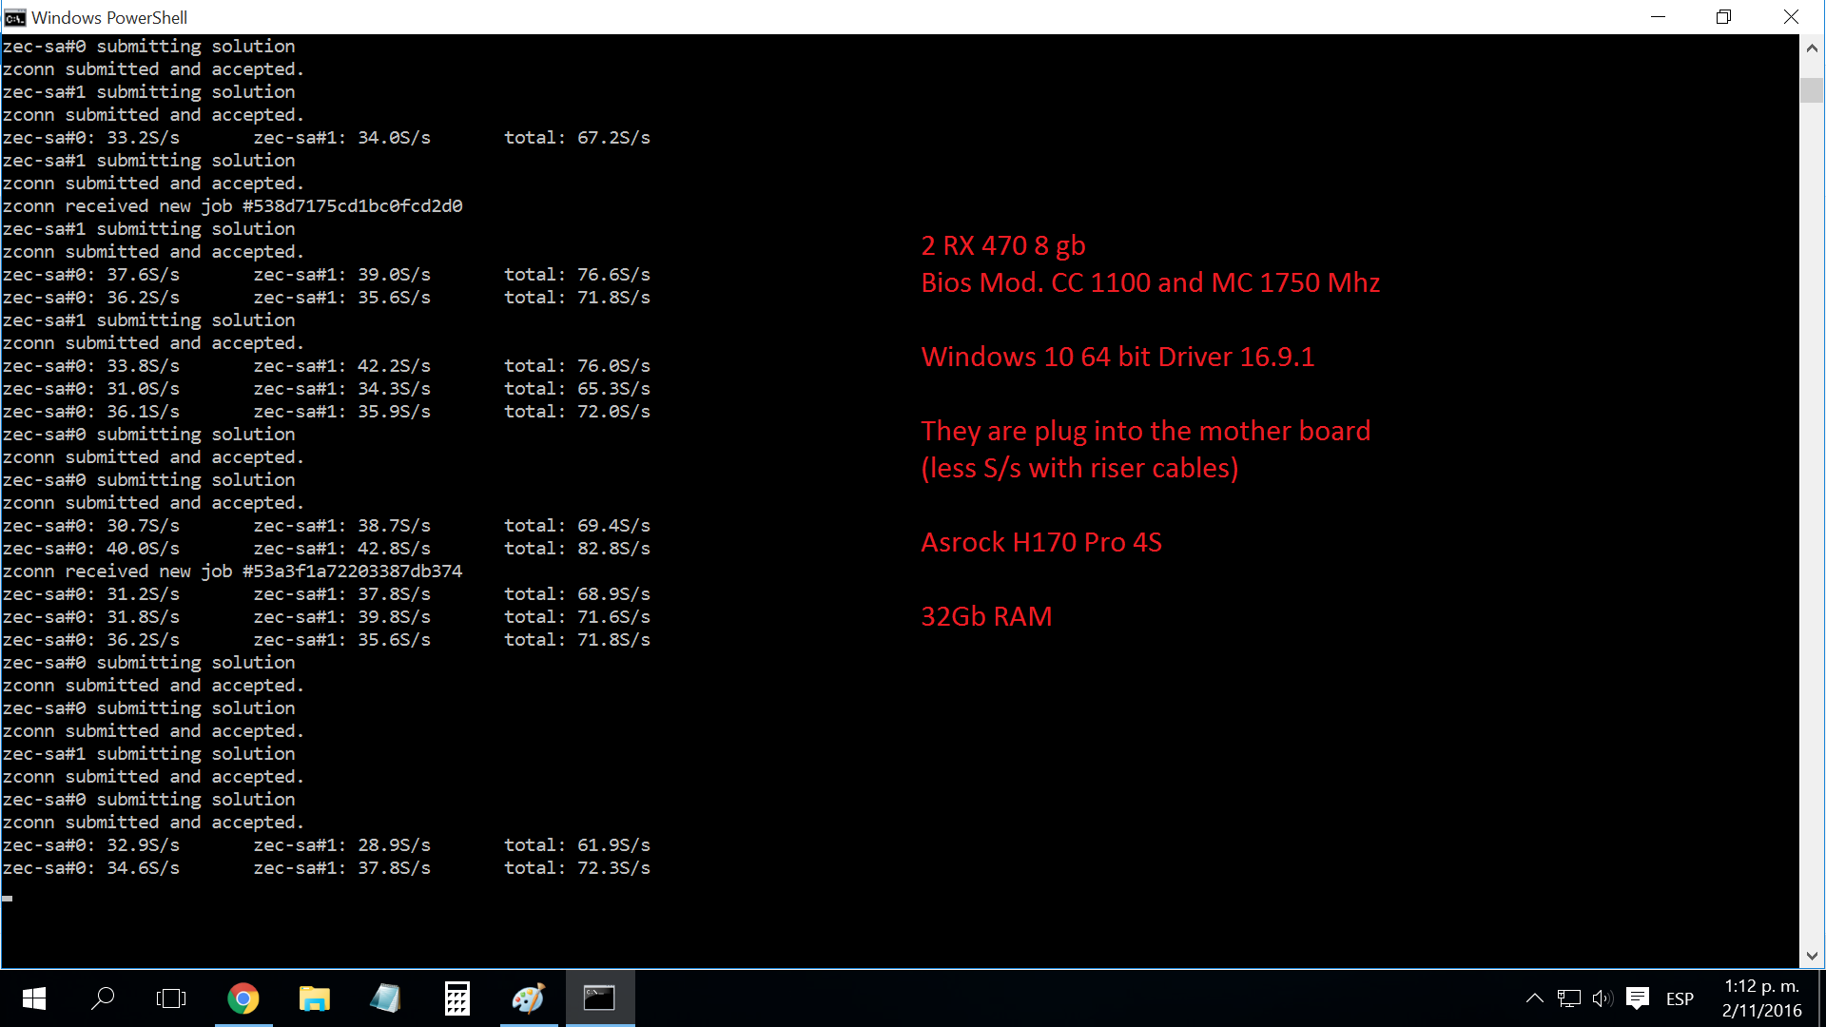Launch Google Chrome from the taskbar

coord(243,998)
